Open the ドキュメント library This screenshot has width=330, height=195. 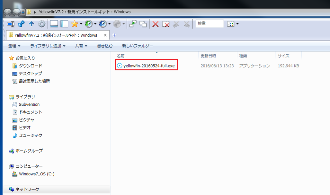coord(31,112)
